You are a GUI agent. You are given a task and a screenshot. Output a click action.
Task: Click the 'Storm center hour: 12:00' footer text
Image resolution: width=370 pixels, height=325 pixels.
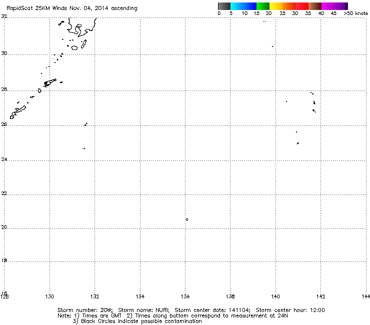pyautogui.click(x=290, y=310)
